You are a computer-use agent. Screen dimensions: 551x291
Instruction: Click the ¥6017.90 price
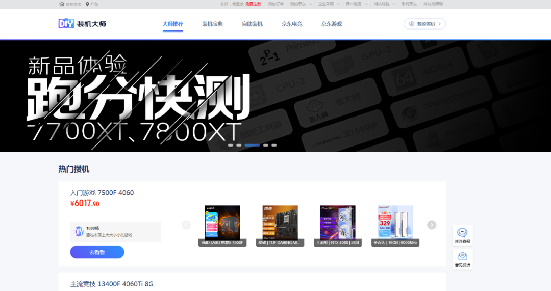(85, 203)
